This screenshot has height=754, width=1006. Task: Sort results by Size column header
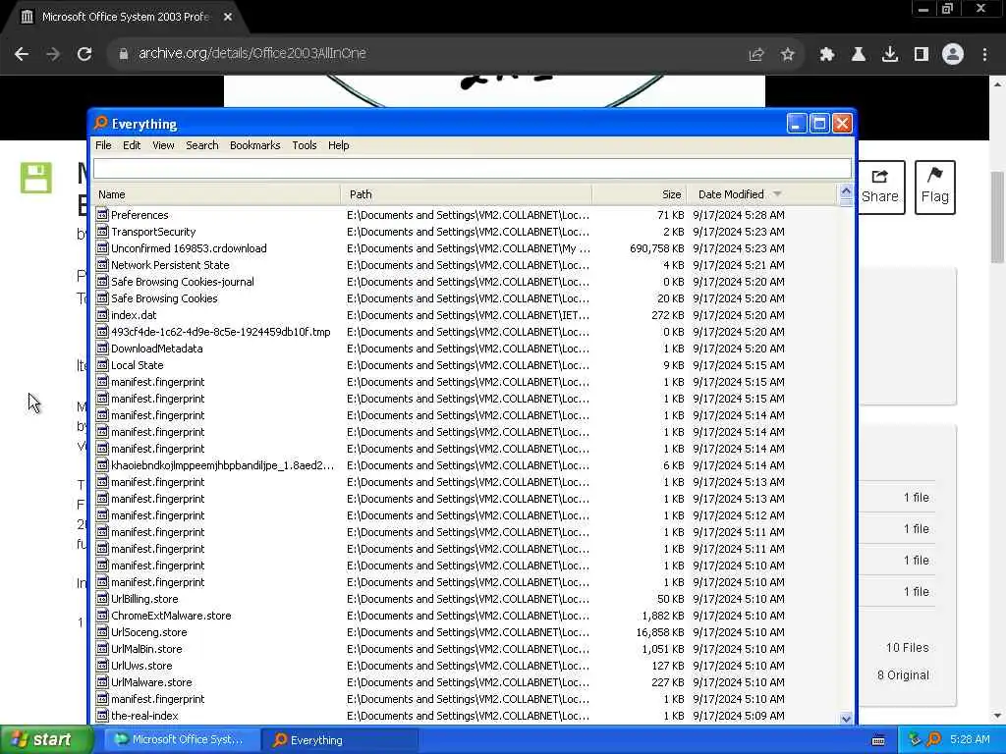[639, 194]
